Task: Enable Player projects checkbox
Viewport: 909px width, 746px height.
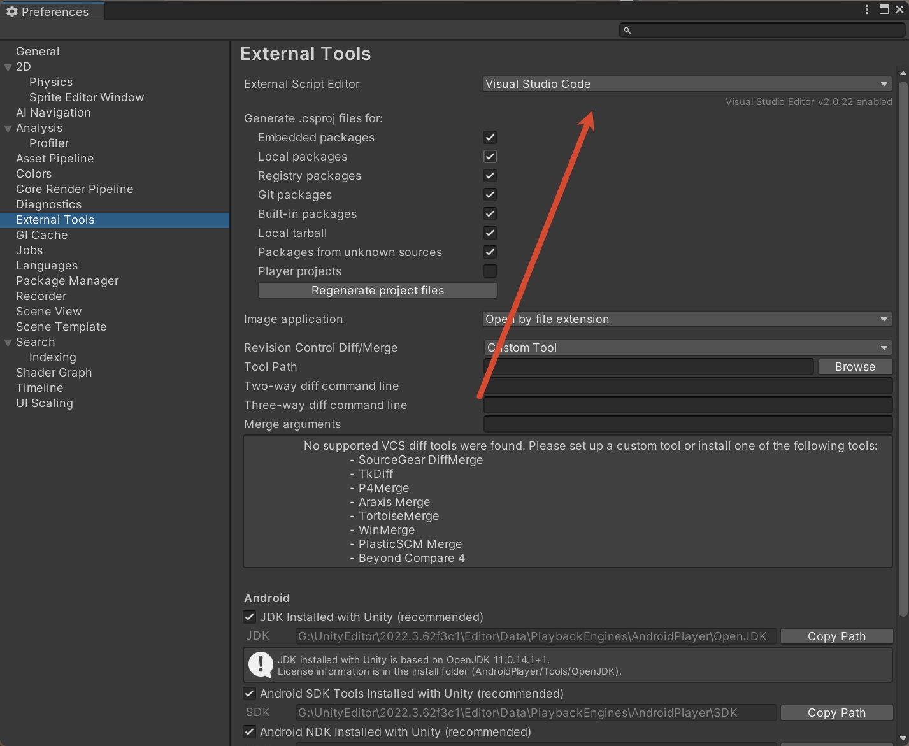Action: coord(490,271)
